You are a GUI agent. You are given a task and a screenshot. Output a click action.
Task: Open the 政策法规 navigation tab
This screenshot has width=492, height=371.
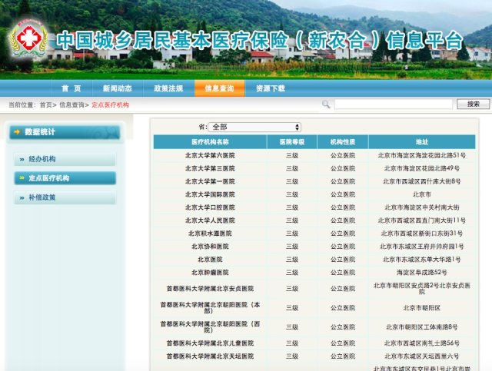(x=168, y=88)
